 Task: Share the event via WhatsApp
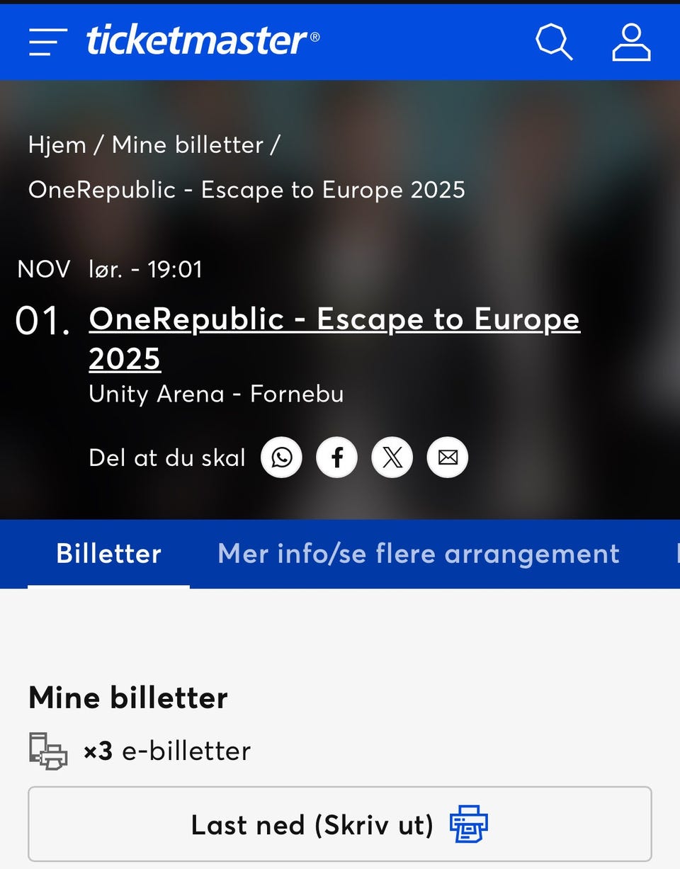point(281,458)
